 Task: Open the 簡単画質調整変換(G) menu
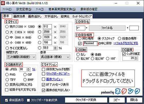pos(62,9)
